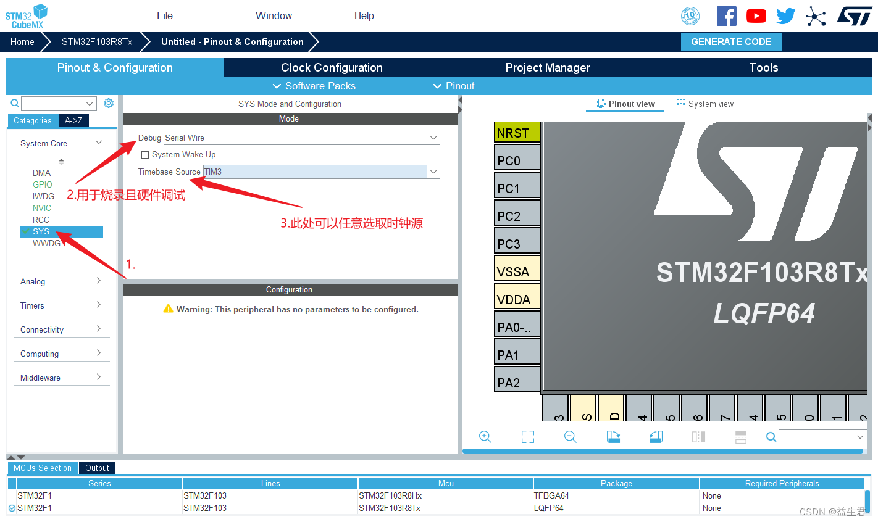Select the STM32F103R8Tx row radio marker

[12, 508]
